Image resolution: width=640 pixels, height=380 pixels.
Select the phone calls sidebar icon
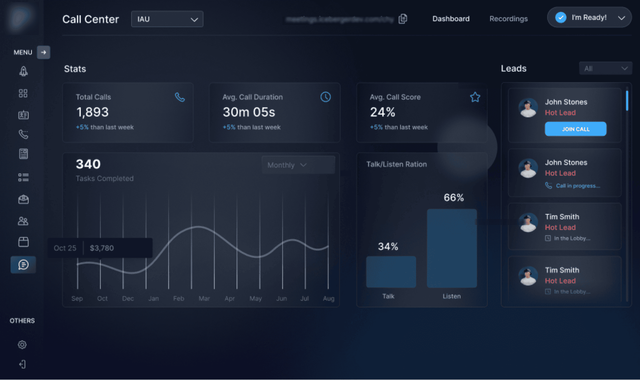(23, 134)
